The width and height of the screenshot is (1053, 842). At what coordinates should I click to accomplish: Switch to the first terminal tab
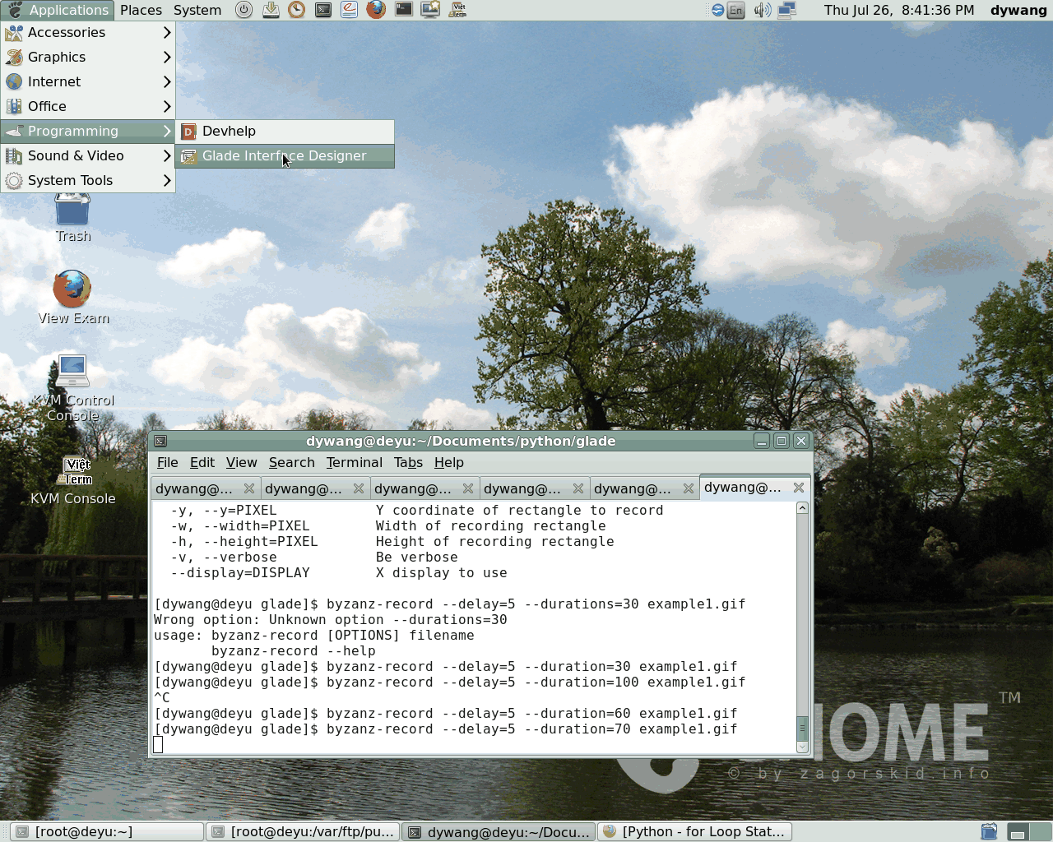[x=195, y=488]
